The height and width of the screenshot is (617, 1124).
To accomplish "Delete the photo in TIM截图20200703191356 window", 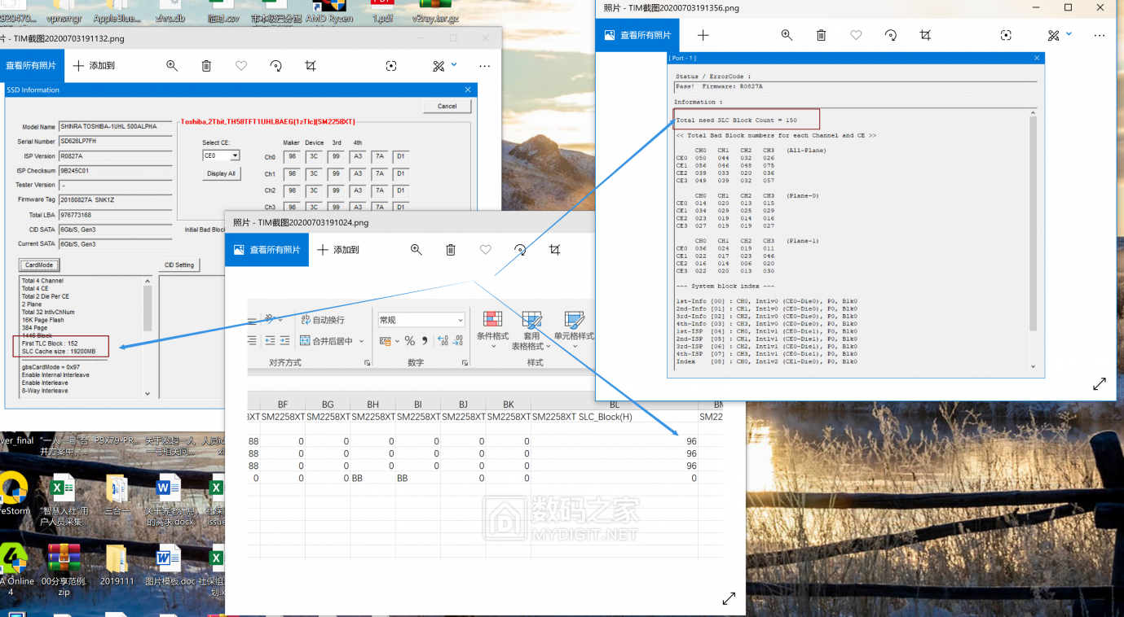I will 822,35.
